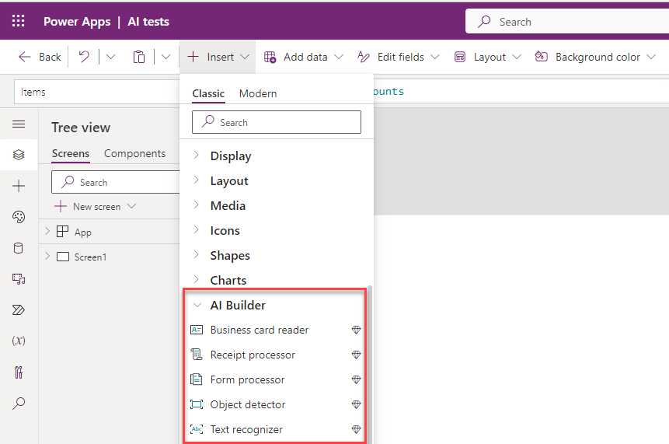Viewport: 669px width, 444px height.
Task: Expand the hamburger menu in left rail
Action: click(x=19, y=124)
